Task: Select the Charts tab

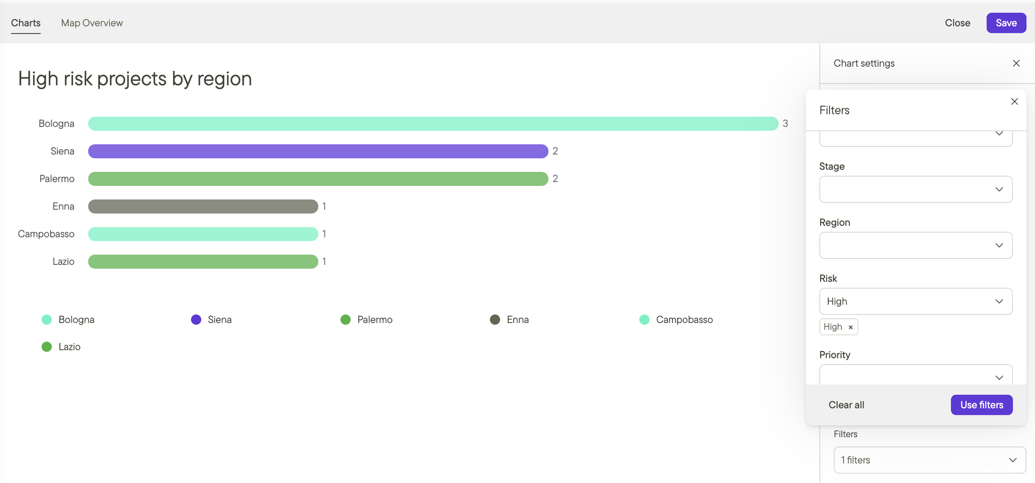Action: tap(26, 23)
